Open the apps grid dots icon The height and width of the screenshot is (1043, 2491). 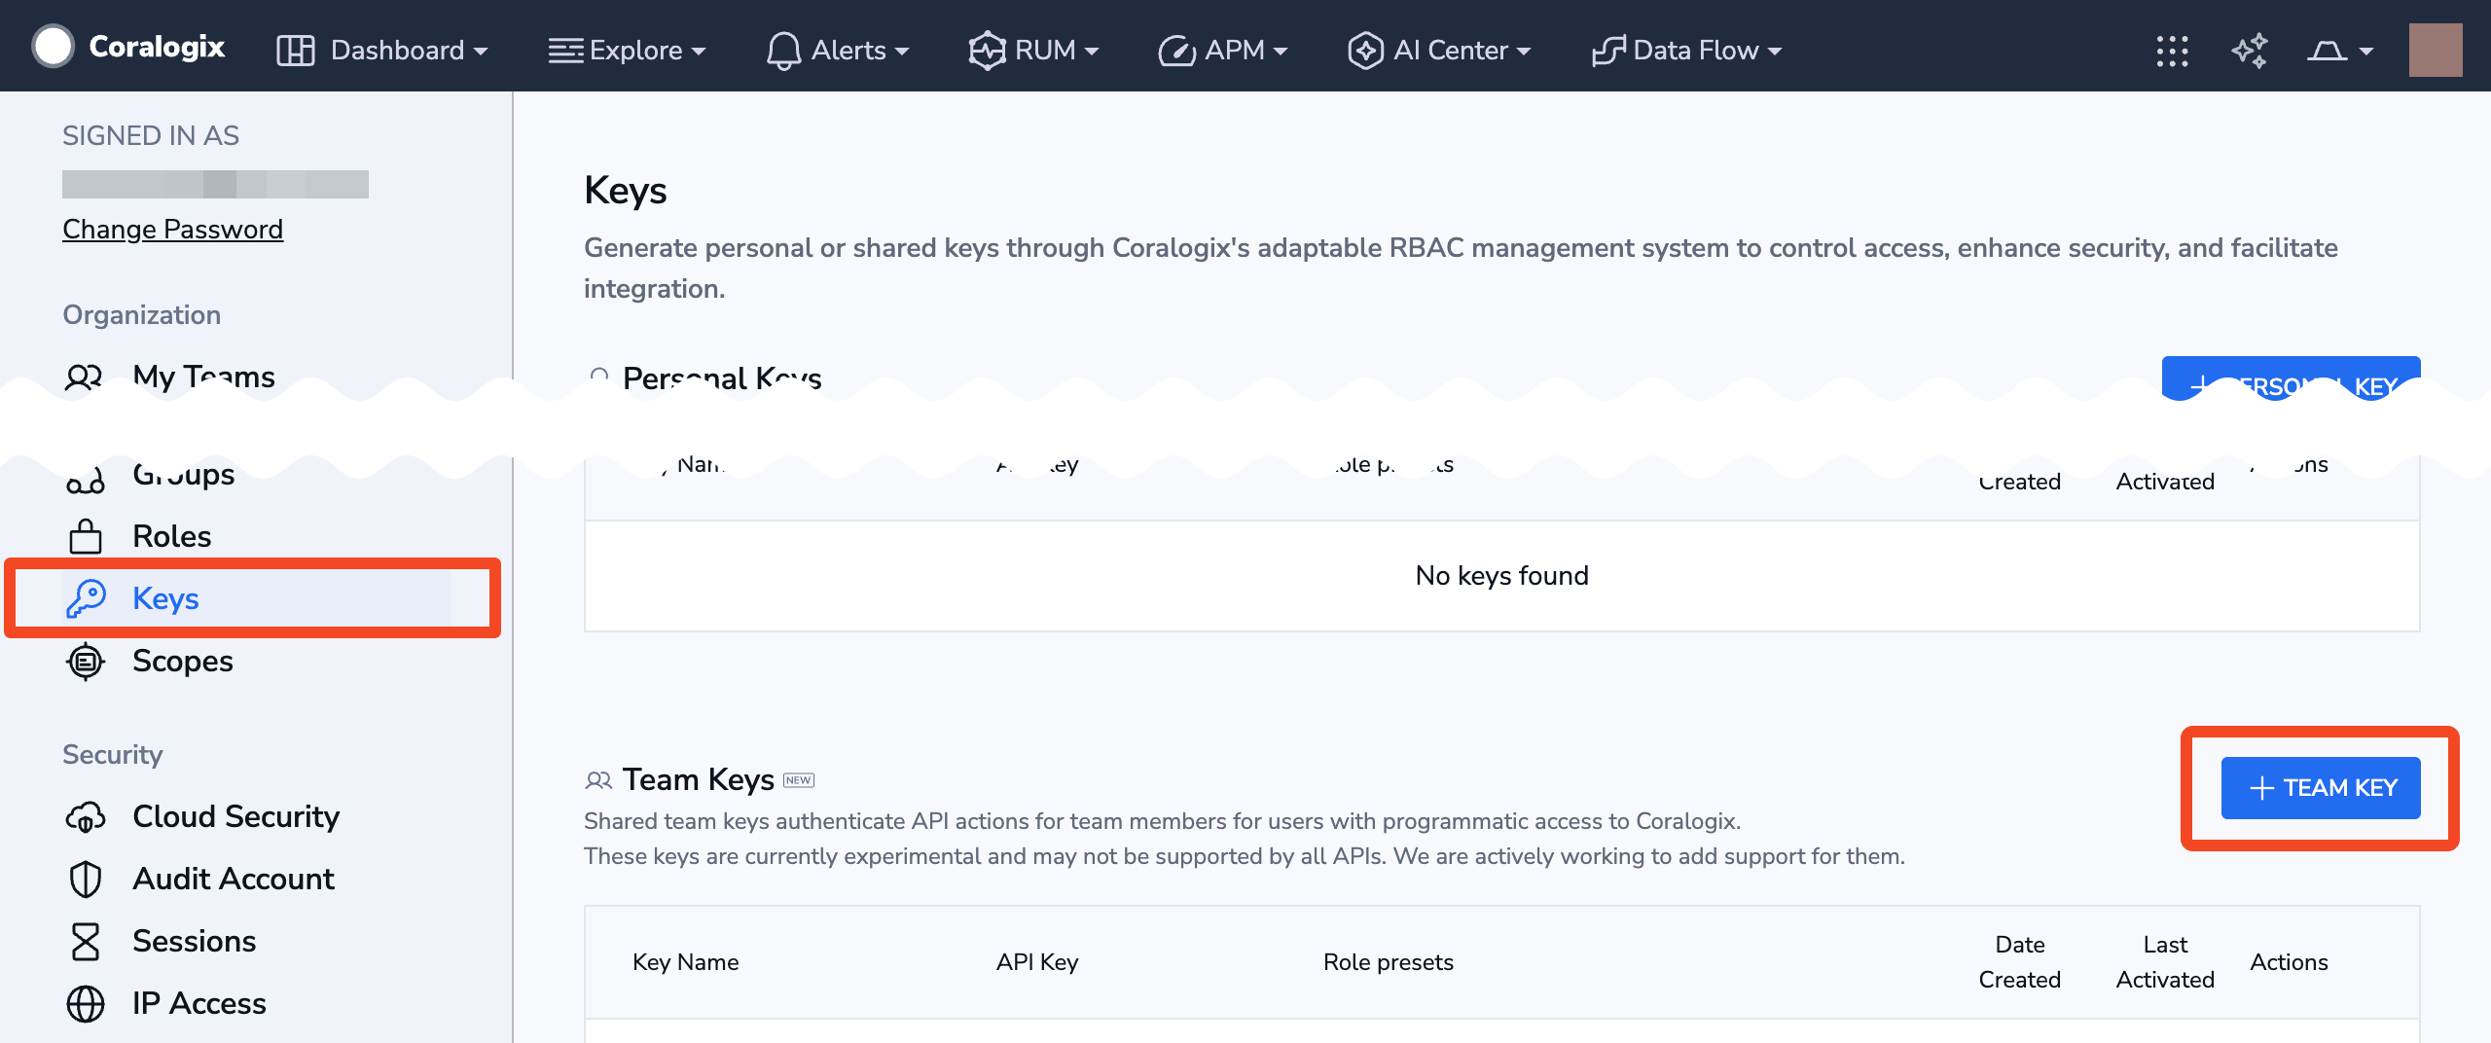coord(2172,51)
